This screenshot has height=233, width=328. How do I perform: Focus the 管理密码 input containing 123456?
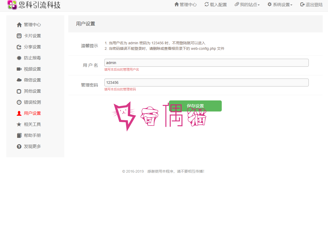pos(206,82)
